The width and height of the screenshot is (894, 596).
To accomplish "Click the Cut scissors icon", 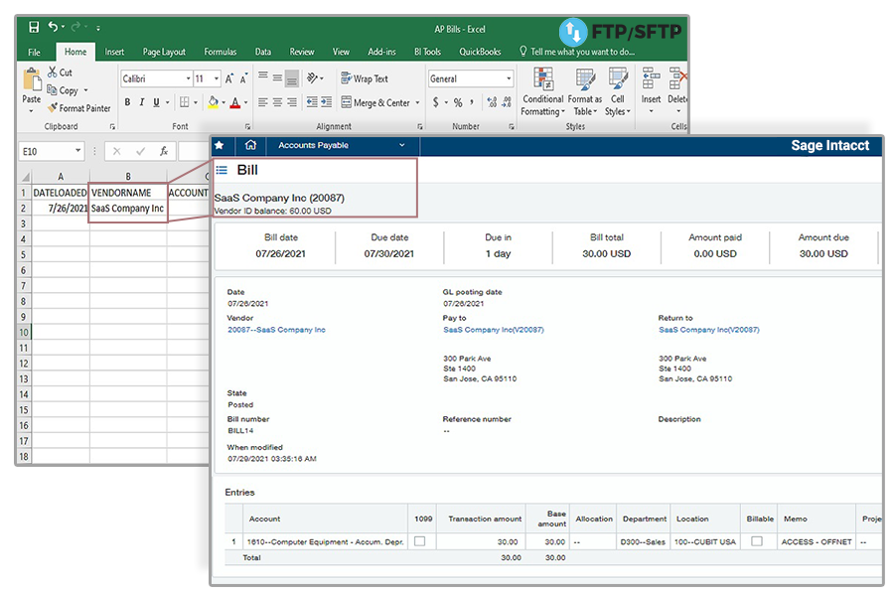I will click(51, 73).
